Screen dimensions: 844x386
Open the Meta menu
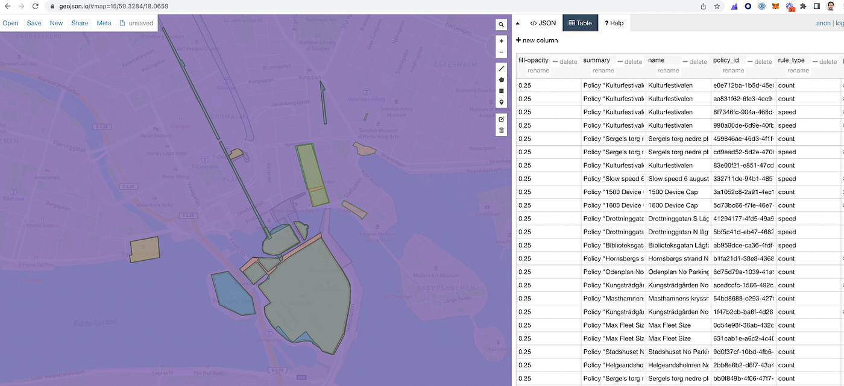(x=104, y=23)
